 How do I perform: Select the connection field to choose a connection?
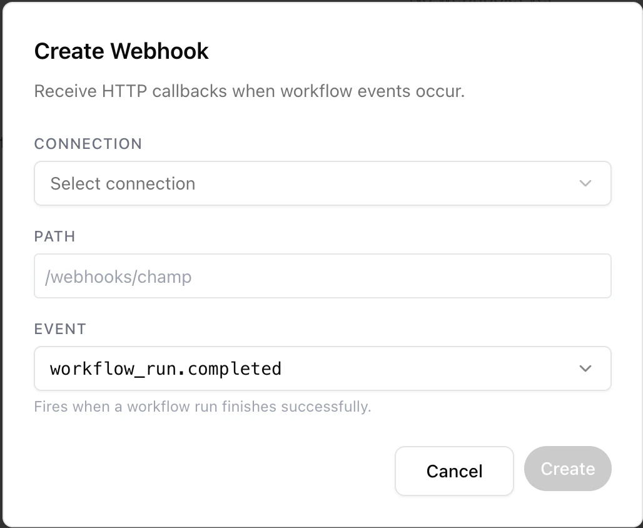(x=322, y=183)
